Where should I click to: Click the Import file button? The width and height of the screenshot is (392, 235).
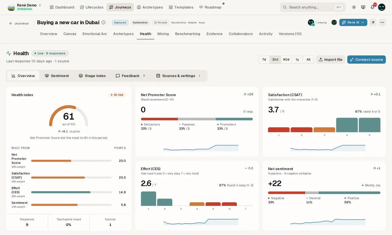click(x=331, y=60)
